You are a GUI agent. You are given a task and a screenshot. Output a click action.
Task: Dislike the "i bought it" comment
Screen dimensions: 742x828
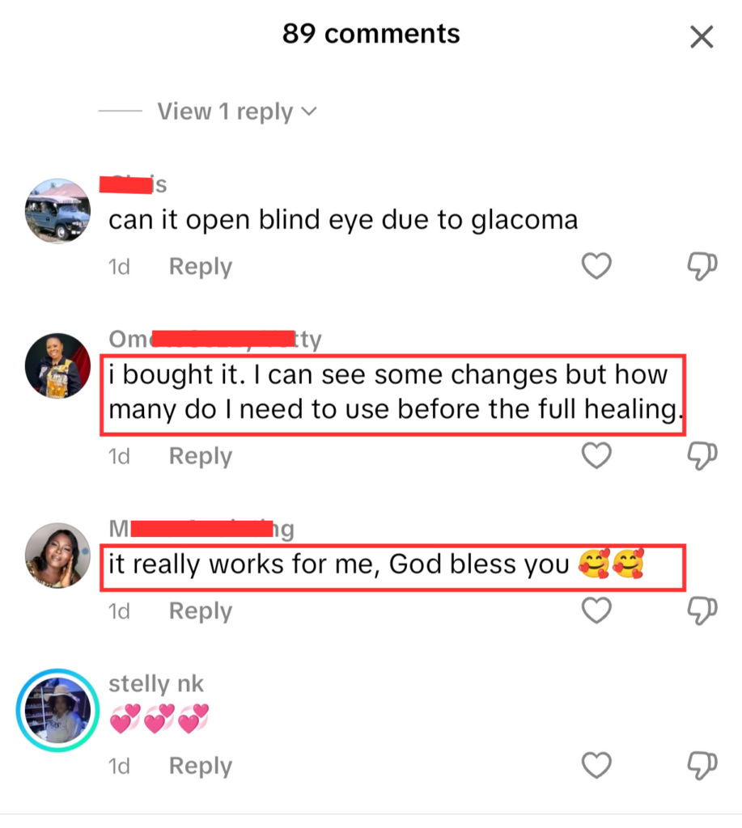pos(702,456)
